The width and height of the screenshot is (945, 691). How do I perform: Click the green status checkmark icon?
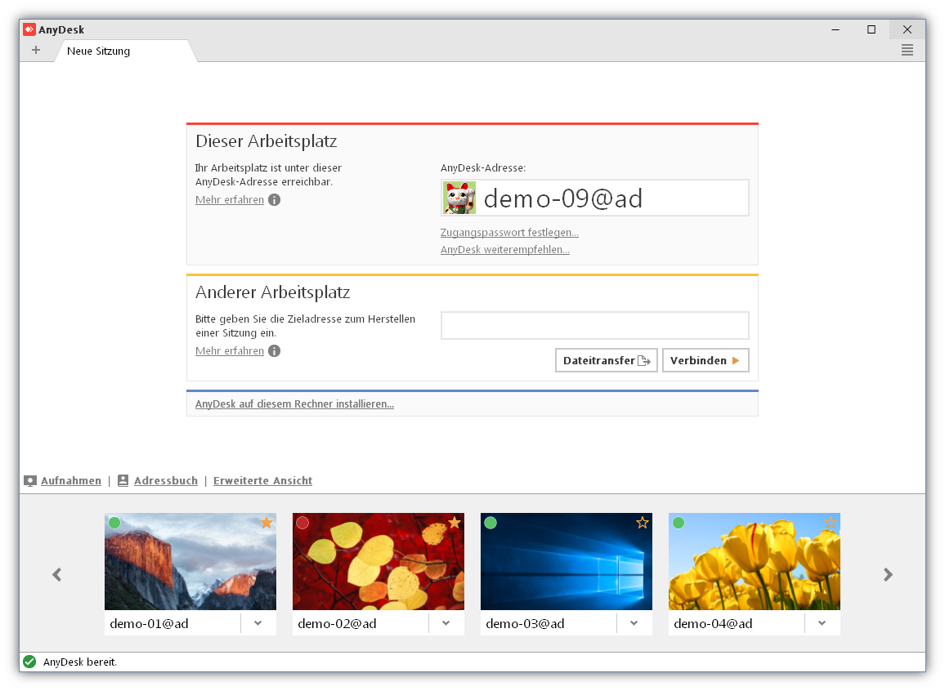click(29, 662)
